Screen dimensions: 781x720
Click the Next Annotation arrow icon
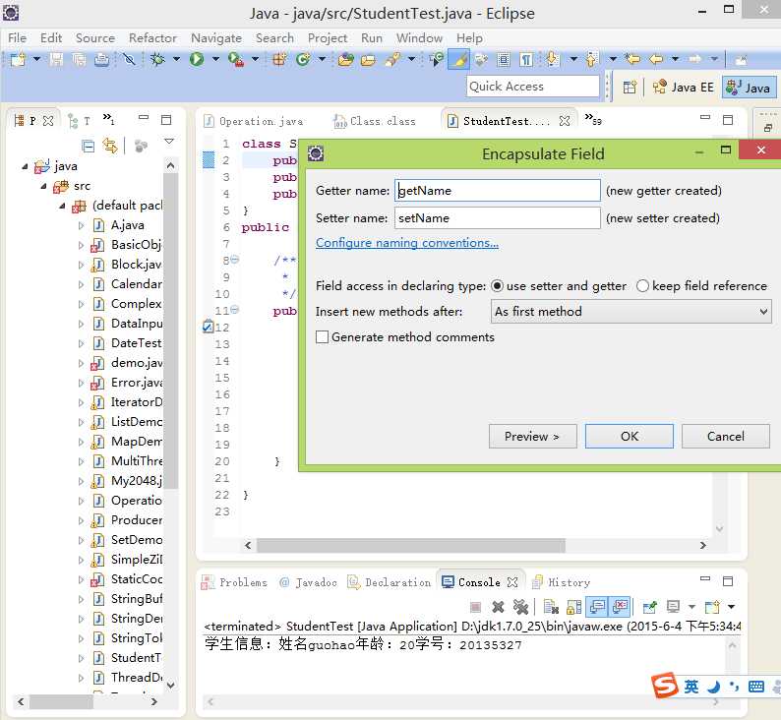(x=552, y=60)
